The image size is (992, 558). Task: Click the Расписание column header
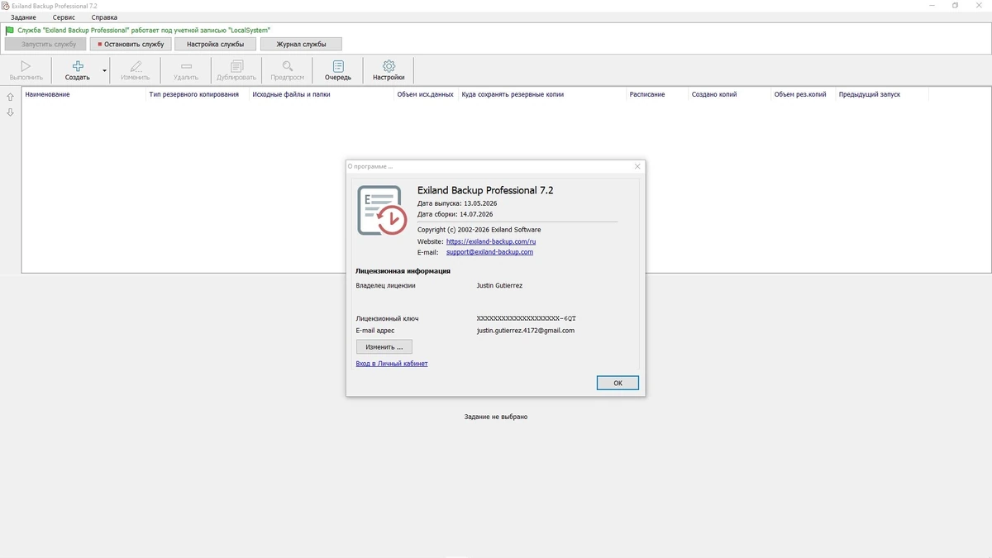657,94
